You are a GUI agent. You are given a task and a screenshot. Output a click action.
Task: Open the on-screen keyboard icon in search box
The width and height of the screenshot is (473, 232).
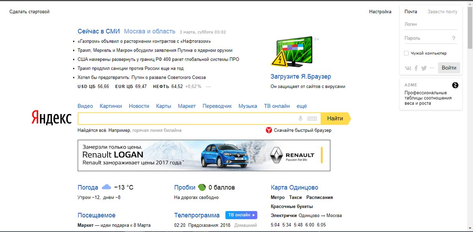[312, 118]
